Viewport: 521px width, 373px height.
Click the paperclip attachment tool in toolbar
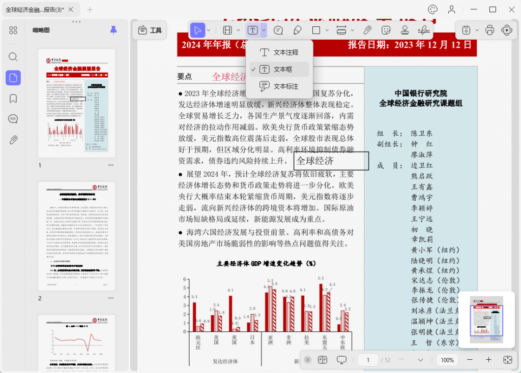[x=367, y=30]
